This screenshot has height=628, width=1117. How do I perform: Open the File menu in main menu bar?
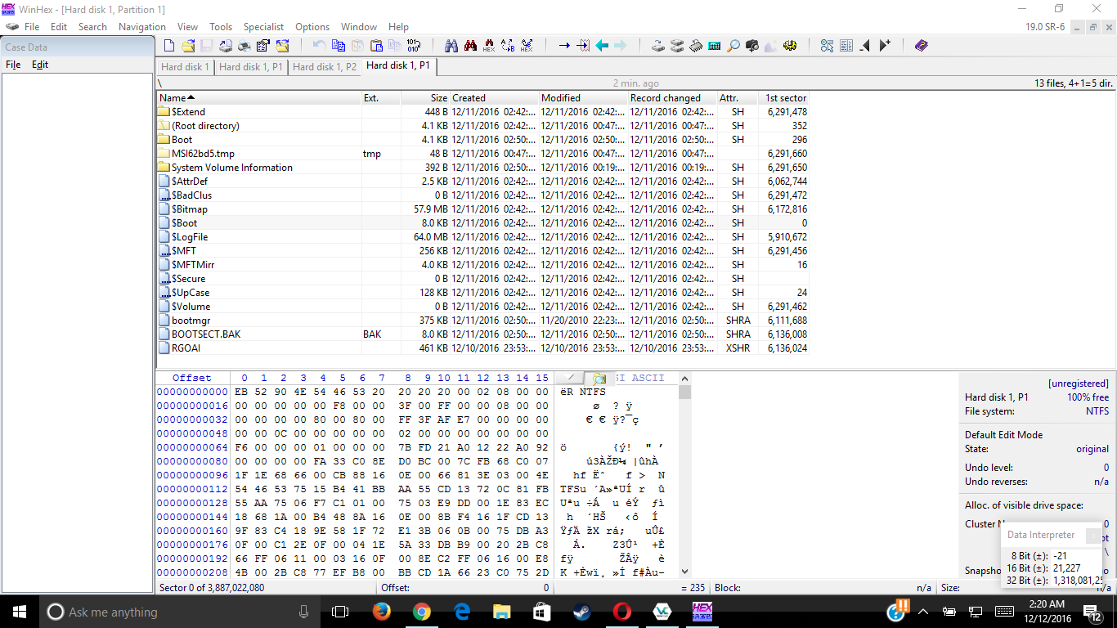click(x=32, y=27)
